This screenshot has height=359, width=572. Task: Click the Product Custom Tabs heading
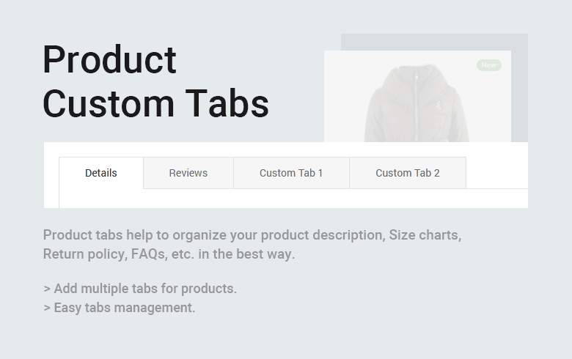coord(155,81)
